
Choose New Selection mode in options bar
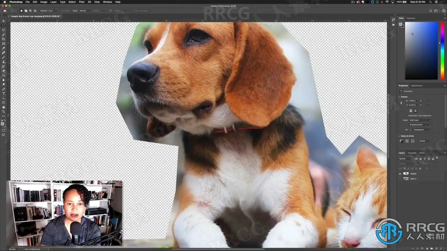pos(21,11)
